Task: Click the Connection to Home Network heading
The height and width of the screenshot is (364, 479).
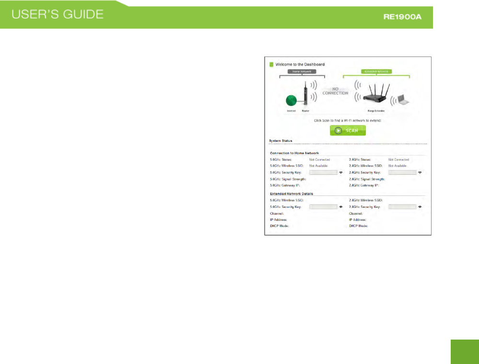Action: pos(294,153)
